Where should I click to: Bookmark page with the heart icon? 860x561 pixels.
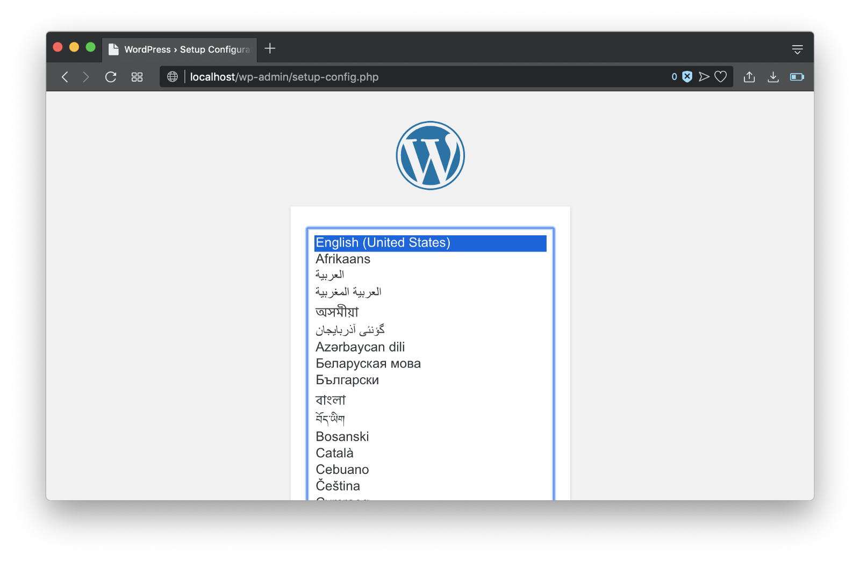(720, 77)
